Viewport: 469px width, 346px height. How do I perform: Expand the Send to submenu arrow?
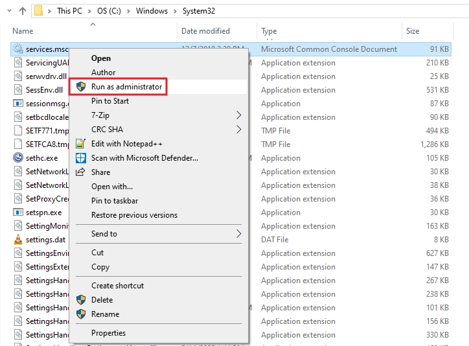click(238, 234)
